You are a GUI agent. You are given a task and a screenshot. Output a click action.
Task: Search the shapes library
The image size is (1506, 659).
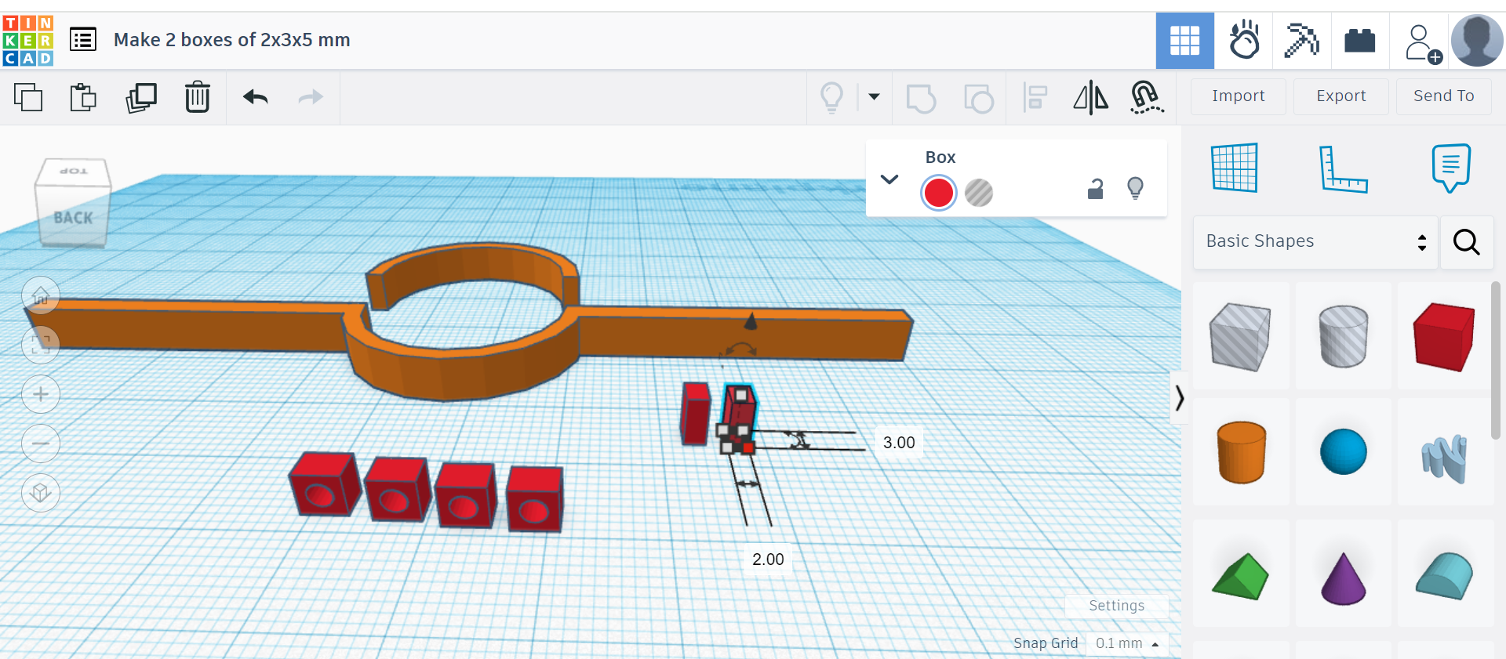coord(1467,242)
